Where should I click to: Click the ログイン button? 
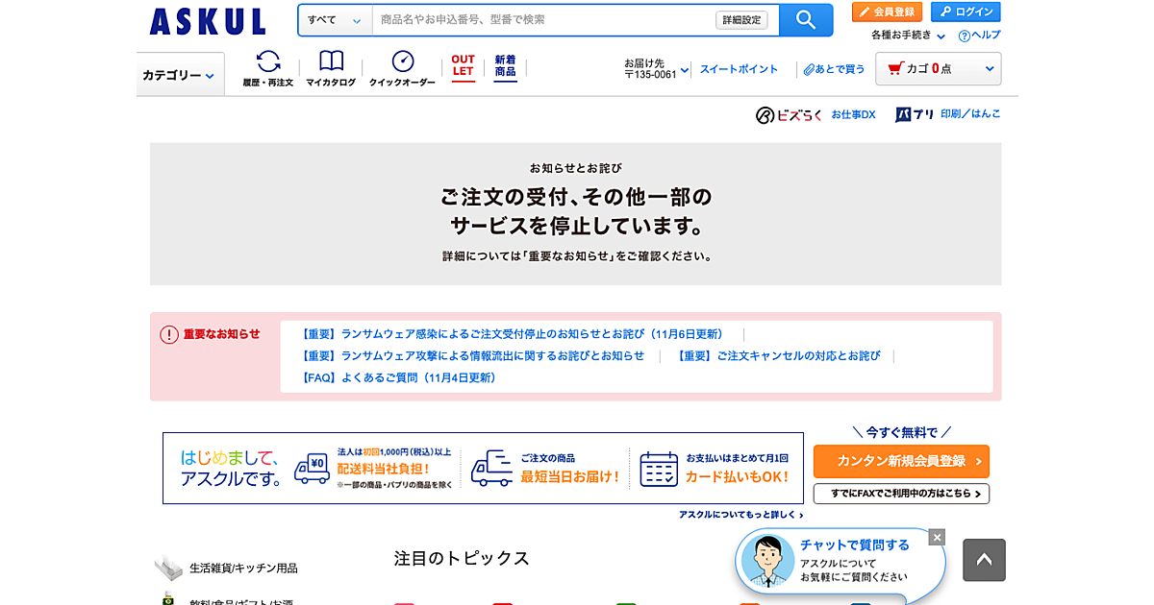pos(966,12)
